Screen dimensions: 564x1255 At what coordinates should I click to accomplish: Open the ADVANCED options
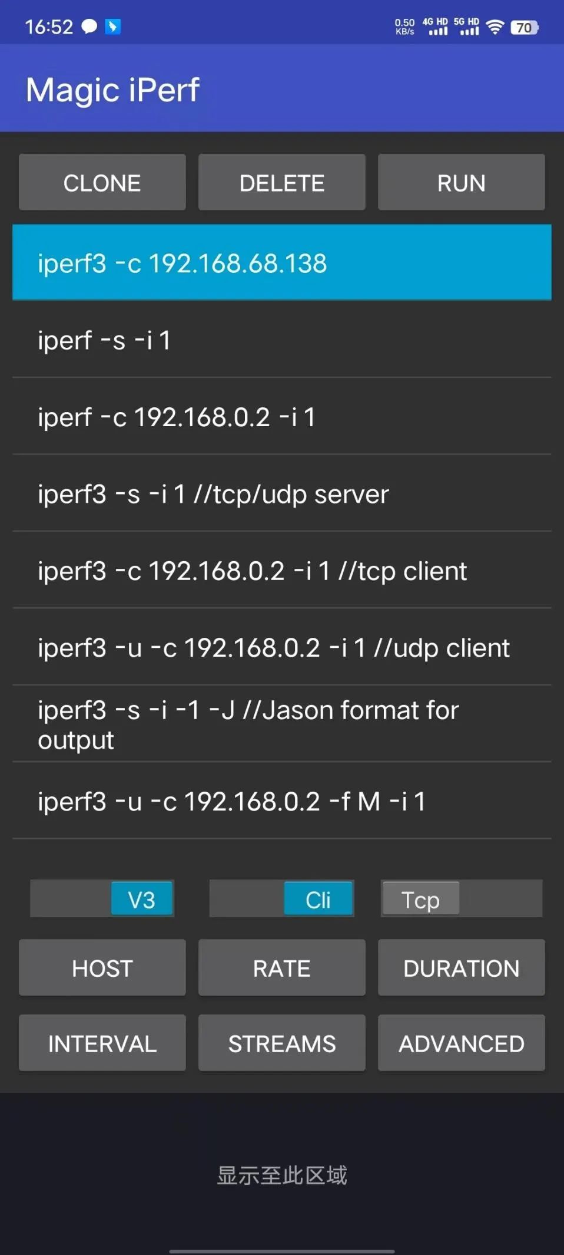[461, 1043]
